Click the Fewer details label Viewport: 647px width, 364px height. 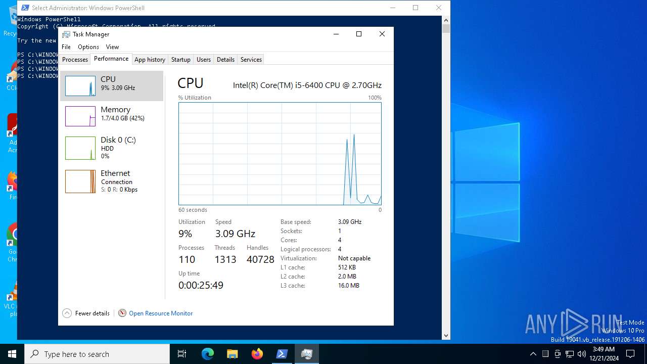93,313
